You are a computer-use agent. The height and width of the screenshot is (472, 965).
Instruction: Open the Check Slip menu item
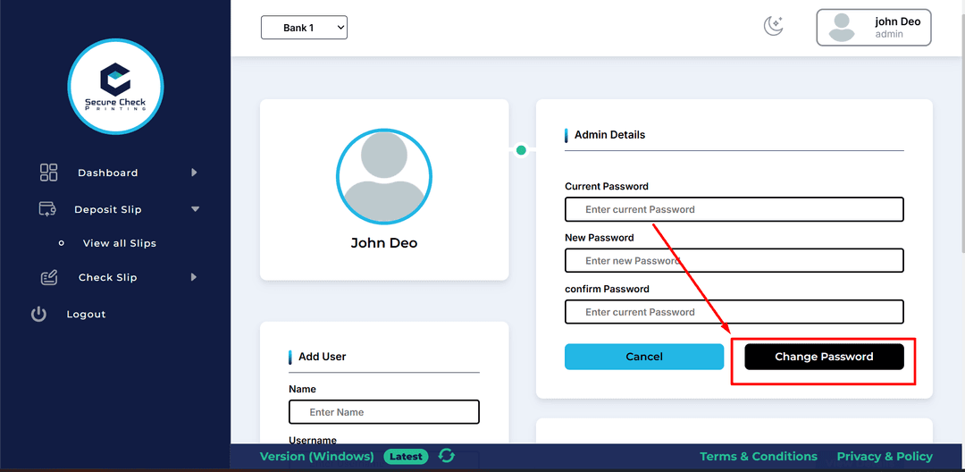108,277
